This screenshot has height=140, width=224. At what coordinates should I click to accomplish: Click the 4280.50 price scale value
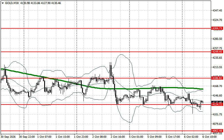(x=217, y=39)
